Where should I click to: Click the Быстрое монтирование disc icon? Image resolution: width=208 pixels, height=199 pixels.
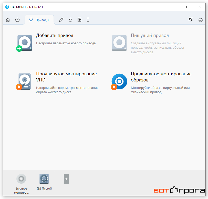pos(21,179)
